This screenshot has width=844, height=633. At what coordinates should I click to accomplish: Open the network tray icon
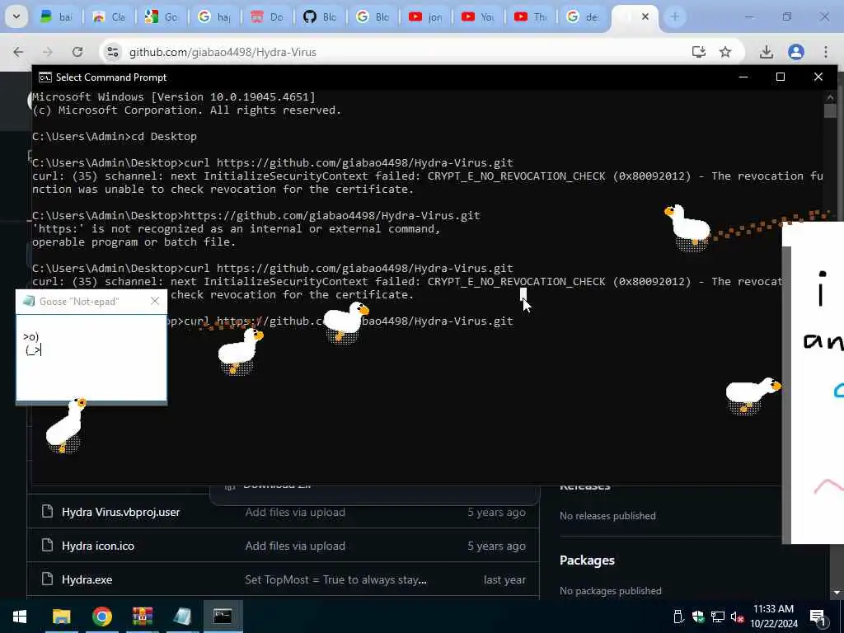click(718, 617)
